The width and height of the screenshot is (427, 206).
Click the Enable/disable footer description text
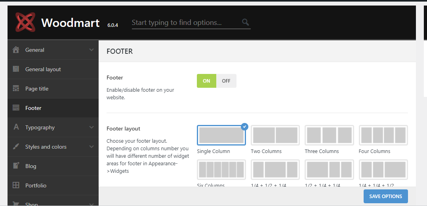(x=140, y=94)
